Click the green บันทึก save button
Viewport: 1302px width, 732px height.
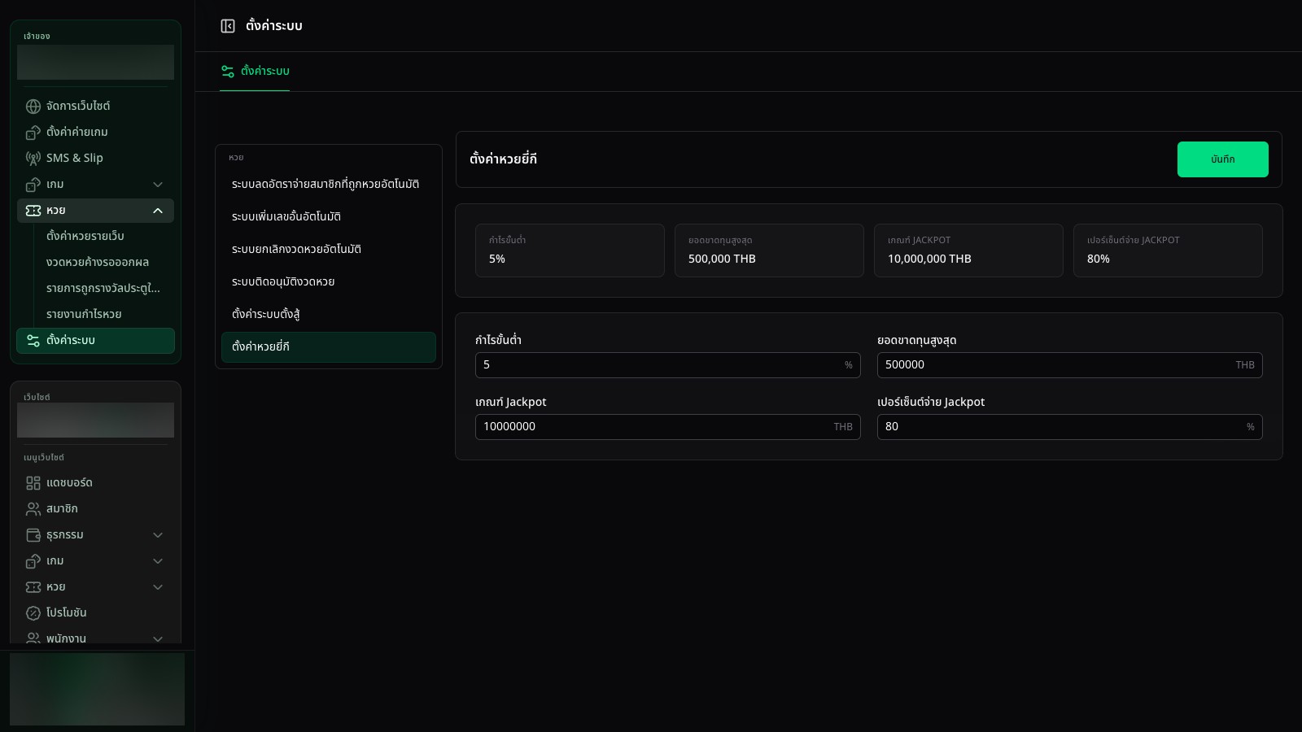click(x=1222, y=159)
